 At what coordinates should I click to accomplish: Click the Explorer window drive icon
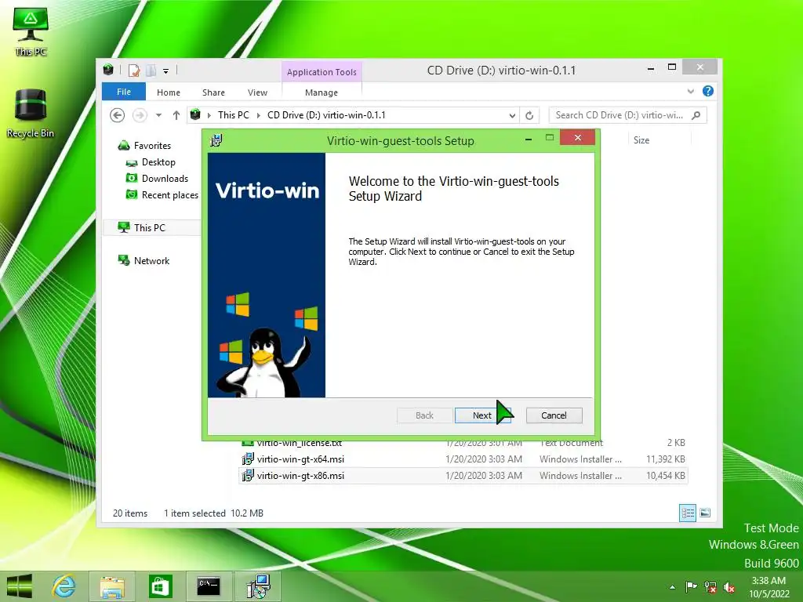click(108, 70)
